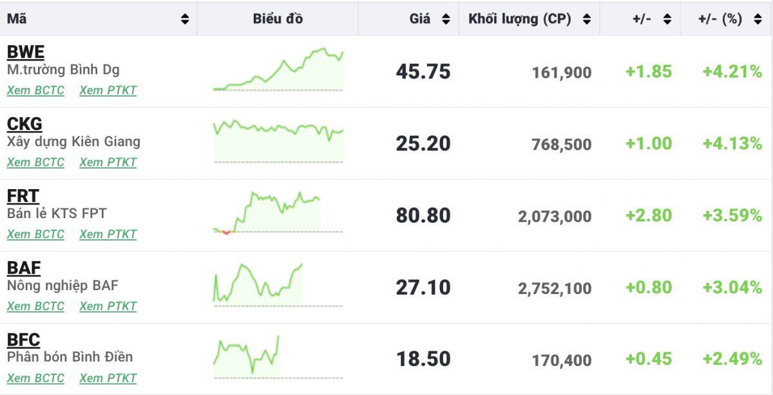Open the BFC price sparkline chart
This screenshot has width=773, height=395.
(x=278, y=357)
